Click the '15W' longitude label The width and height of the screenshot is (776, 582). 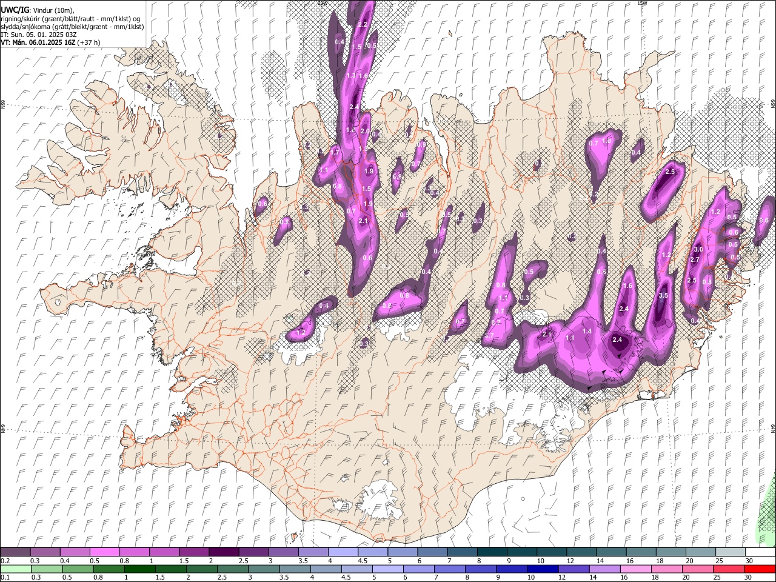(x=641, y=3)
